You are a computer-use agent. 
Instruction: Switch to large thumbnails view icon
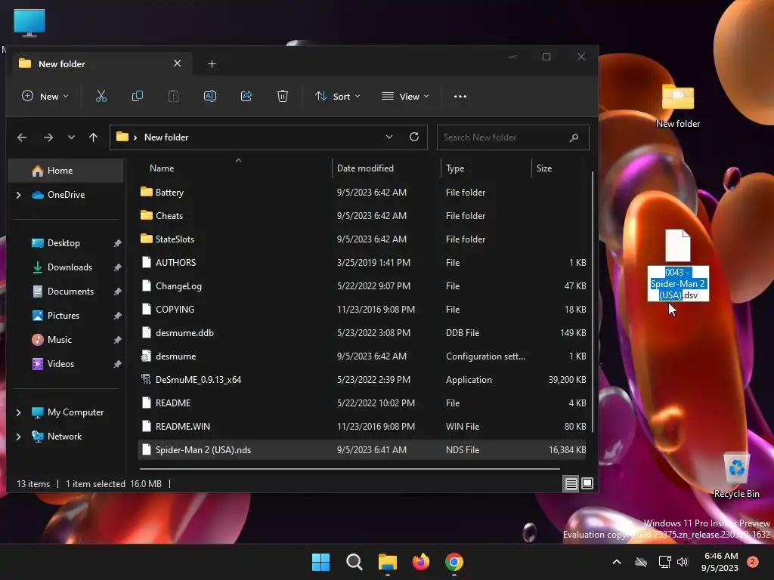pos(587,484)
